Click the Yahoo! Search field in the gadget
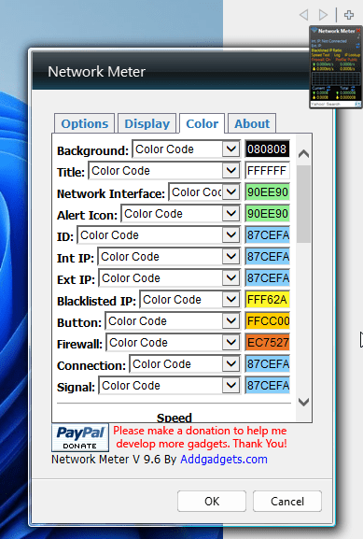Screen dimensions: 363x539 [x=332, y=104]
